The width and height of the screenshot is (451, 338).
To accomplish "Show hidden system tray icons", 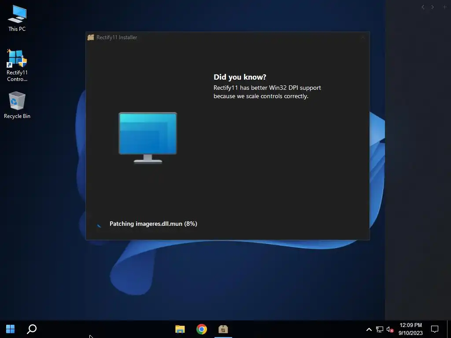I will (x=369, y=329).
